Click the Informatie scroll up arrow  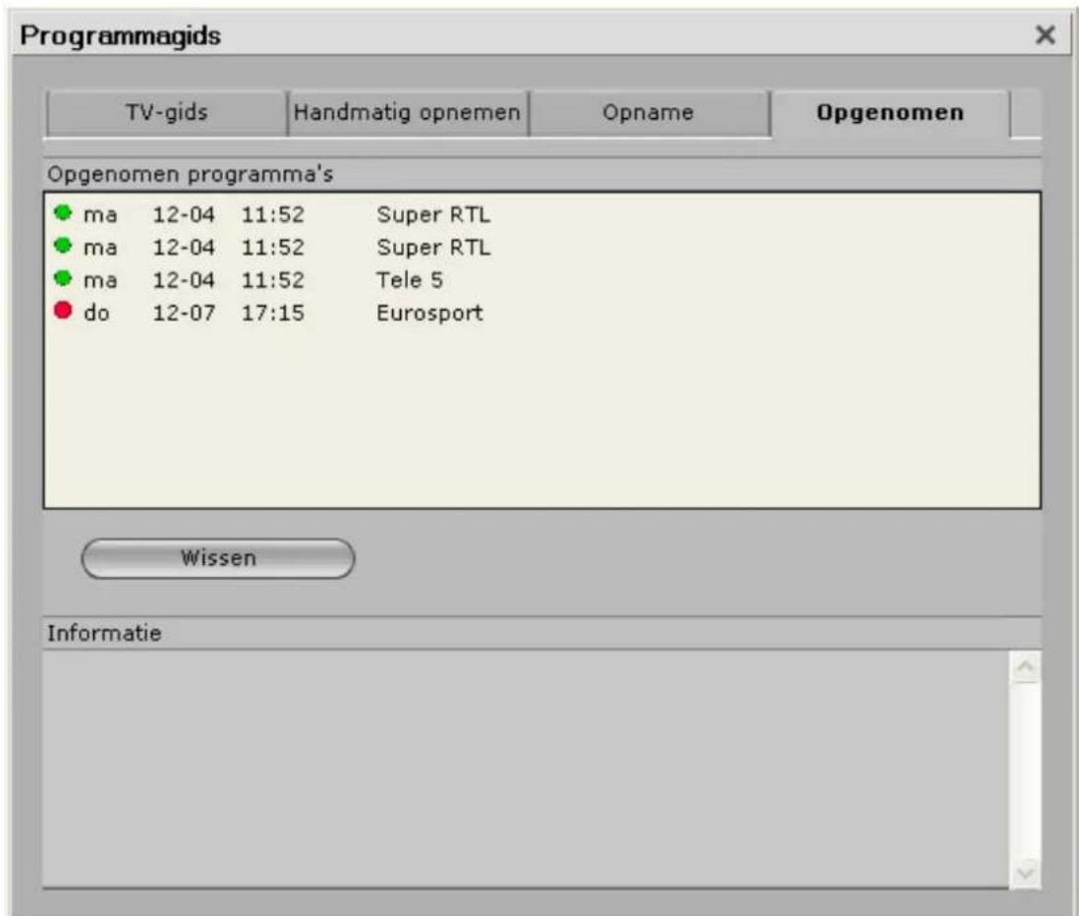pos(1025,667)
